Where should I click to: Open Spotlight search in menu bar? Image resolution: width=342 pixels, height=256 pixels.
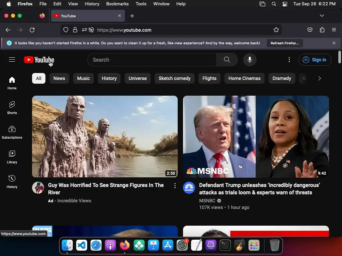pos(274,4)
